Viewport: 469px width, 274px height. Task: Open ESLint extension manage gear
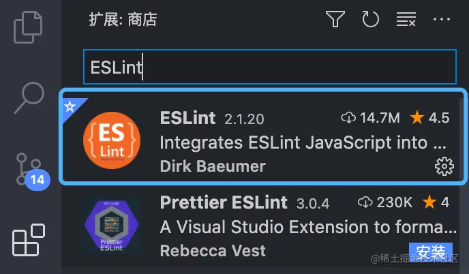444,166
